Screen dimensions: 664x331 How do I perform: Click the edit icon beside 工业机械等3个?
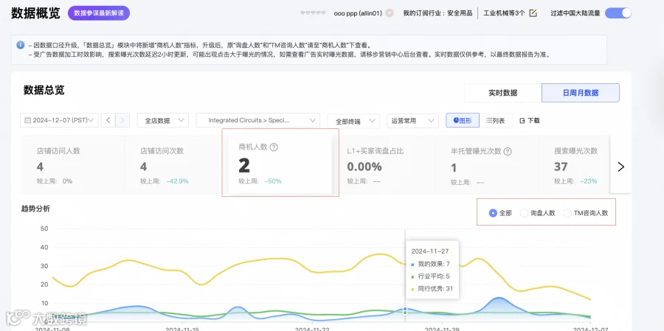(x=533, y=13)
